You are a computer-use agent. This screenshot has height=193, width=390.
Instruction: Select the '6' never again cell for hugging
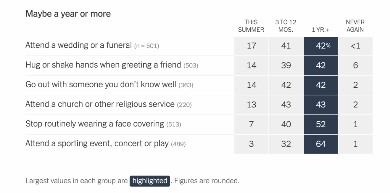(355, 65)
